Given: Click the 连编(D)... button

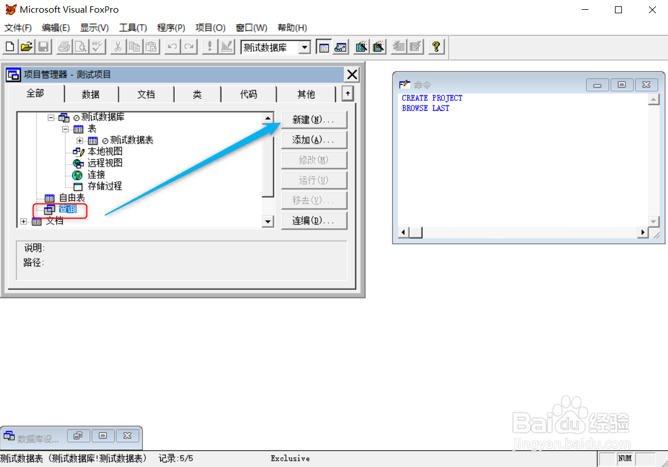Looking at the screenshot, I should point(314,220).
